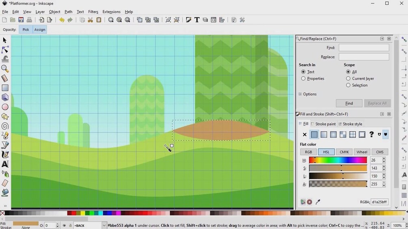Select the Spiral tool
The width and height of the screenshot is (408, 229).
(5, 126)
